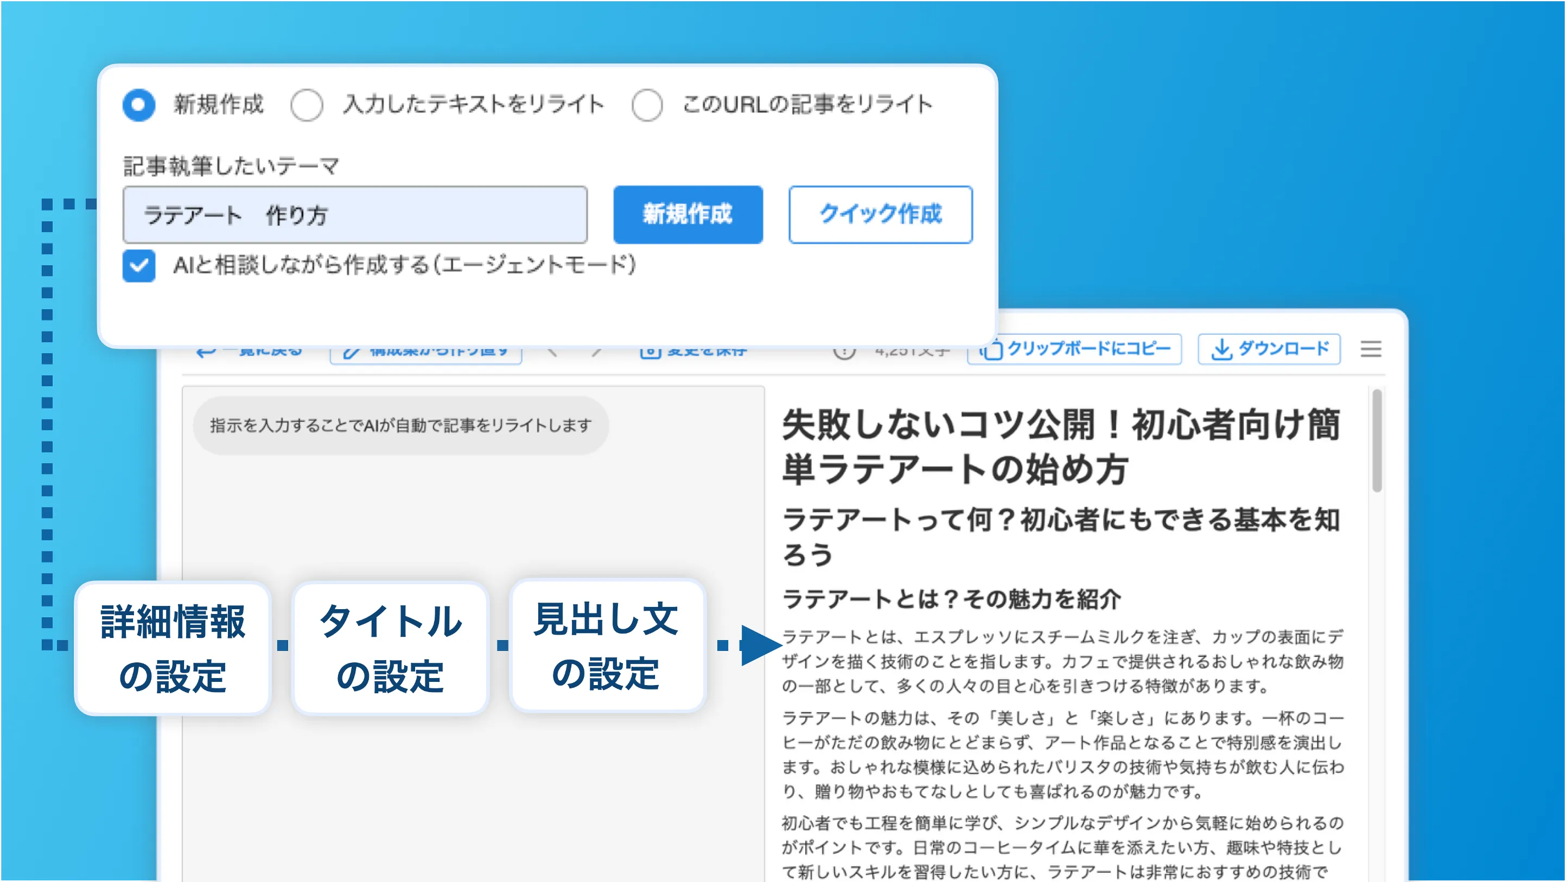
Task: Click the previous version chevron arrow
Action: 552,352
